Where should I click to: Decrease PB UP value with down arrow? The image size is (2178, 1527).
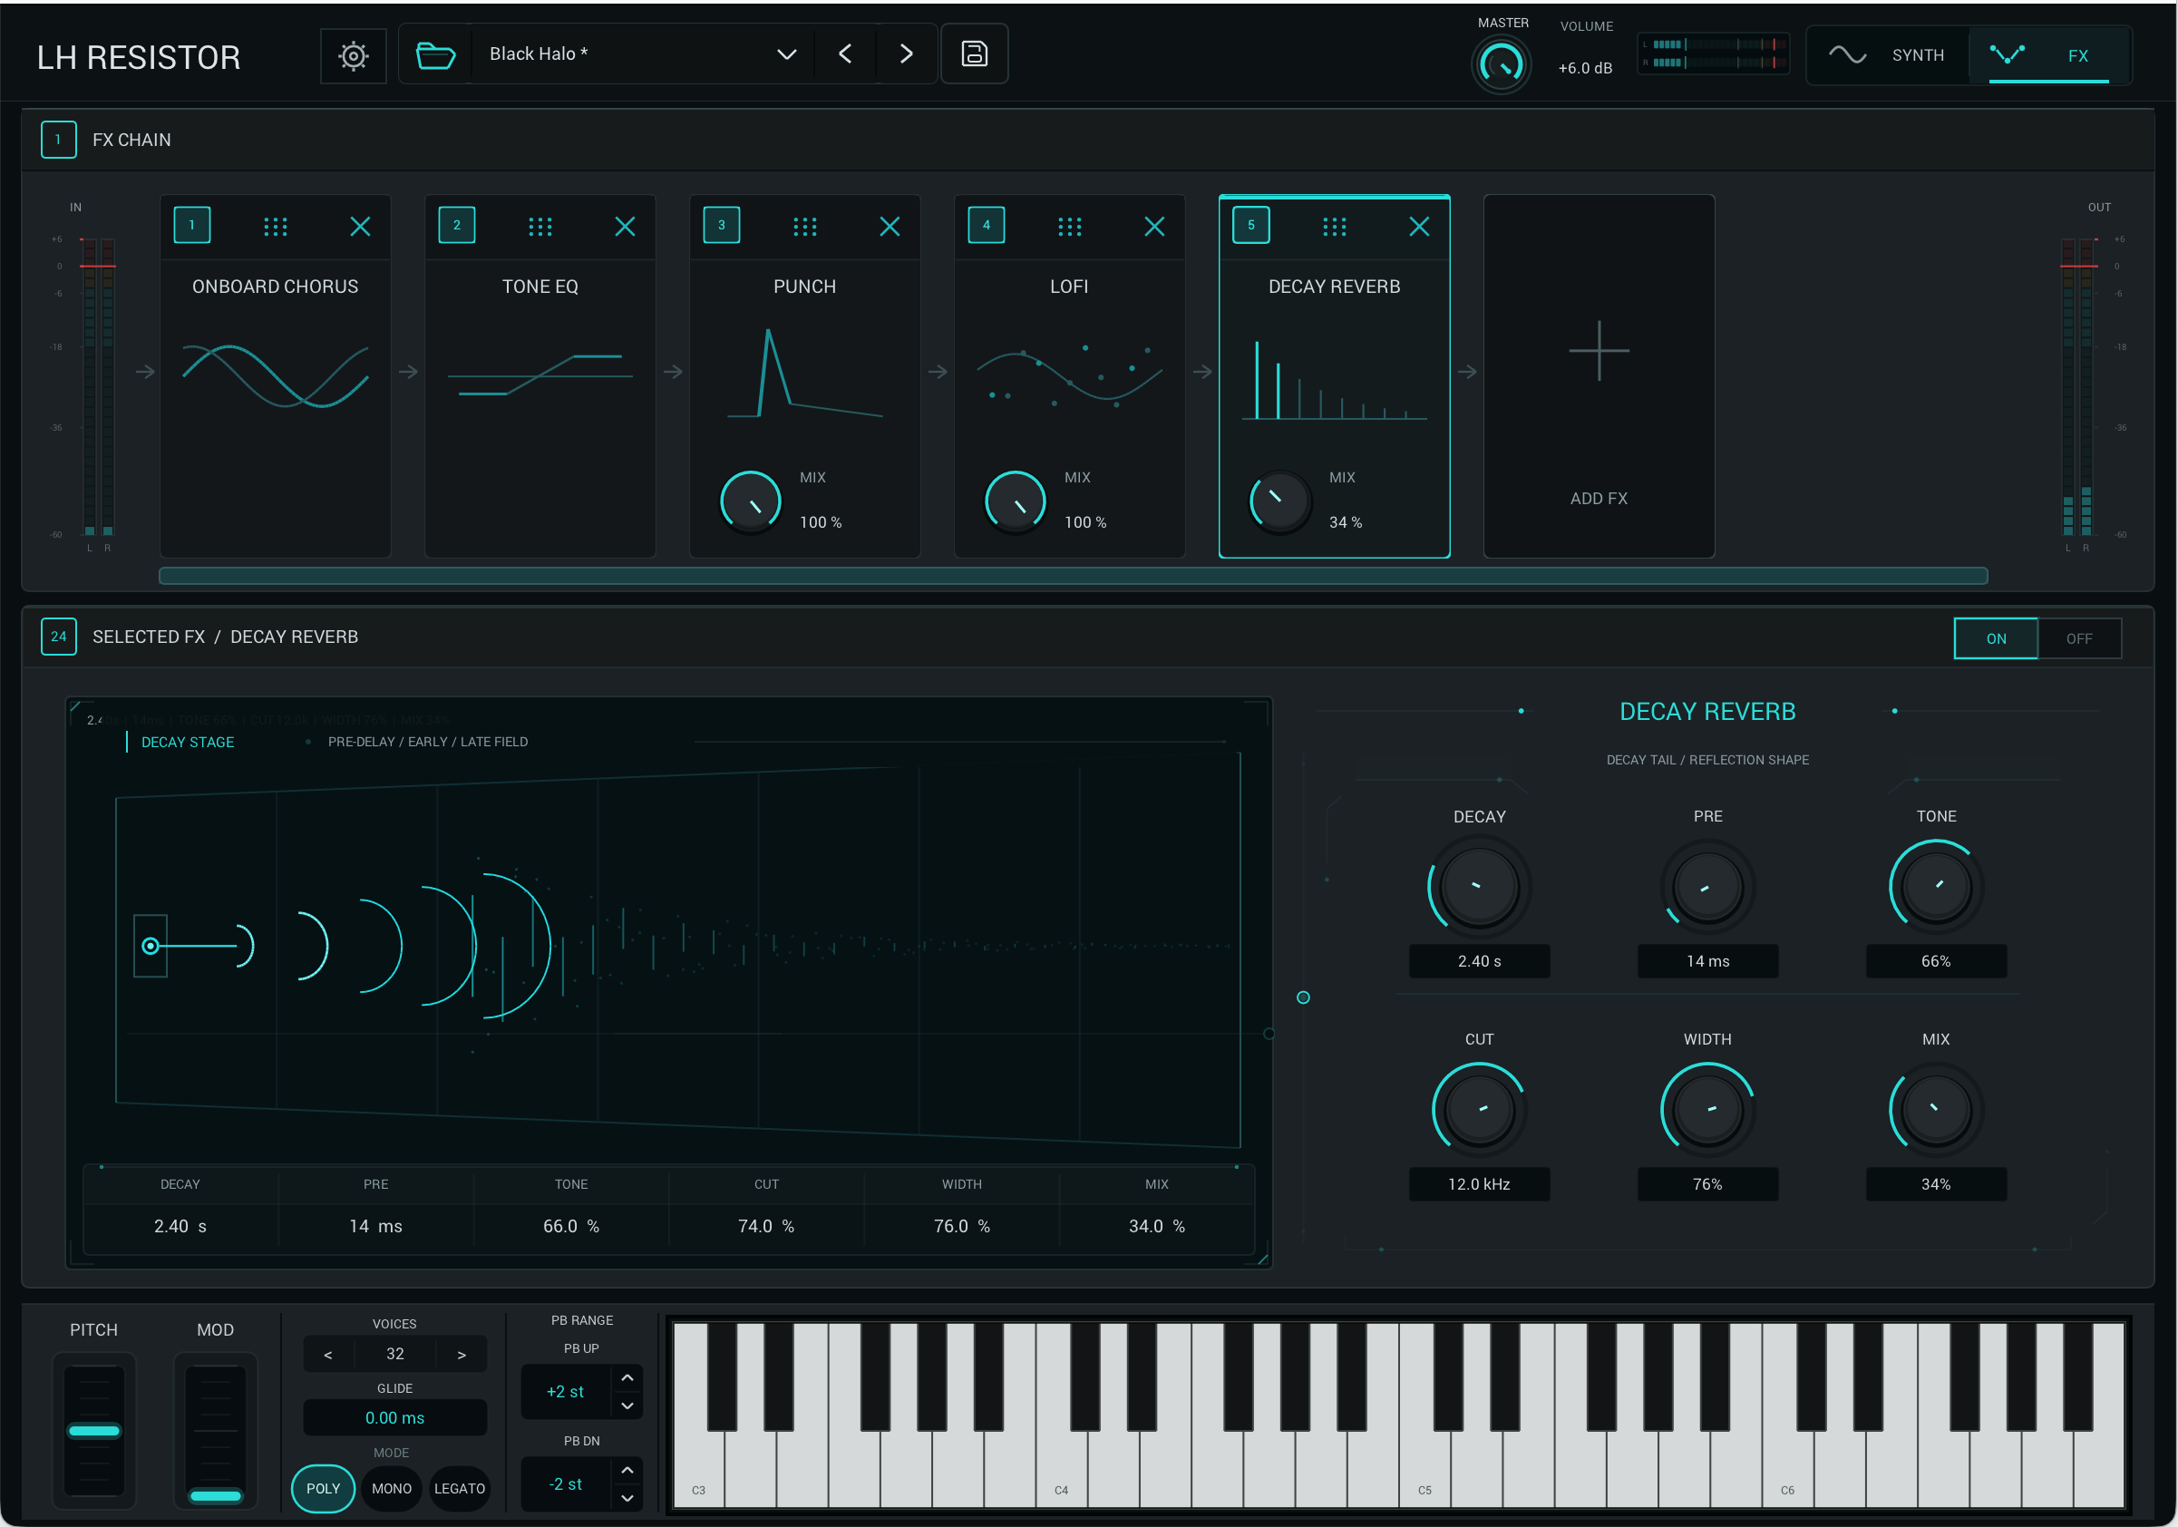[627, 1405]
